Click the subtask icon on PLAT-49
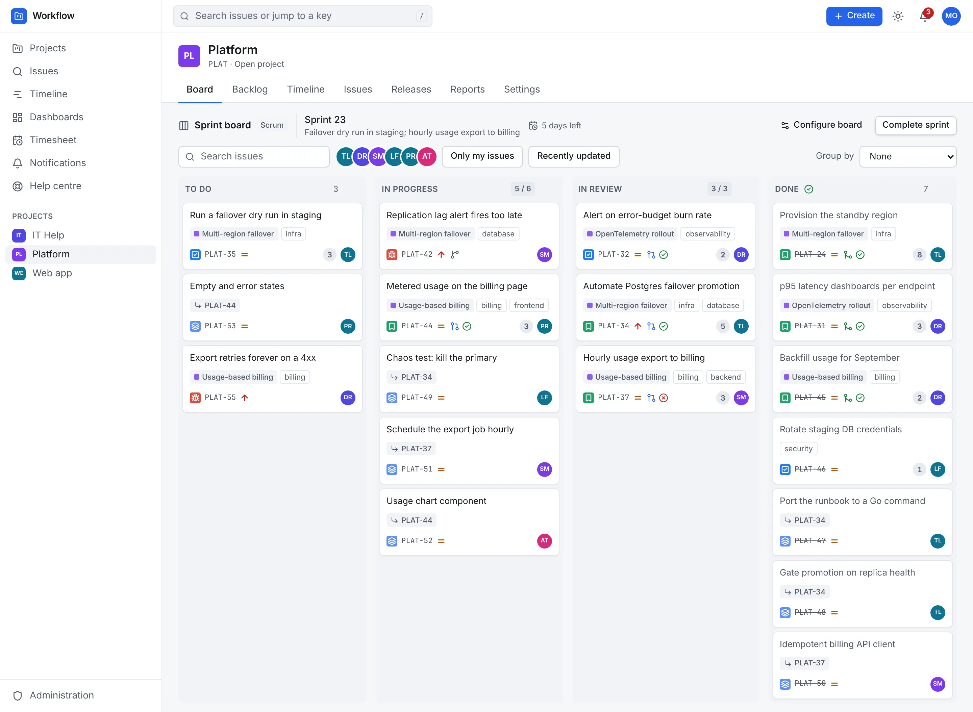Image resolution: width=973 pixels, height=712 pixels. pos(392,398)
